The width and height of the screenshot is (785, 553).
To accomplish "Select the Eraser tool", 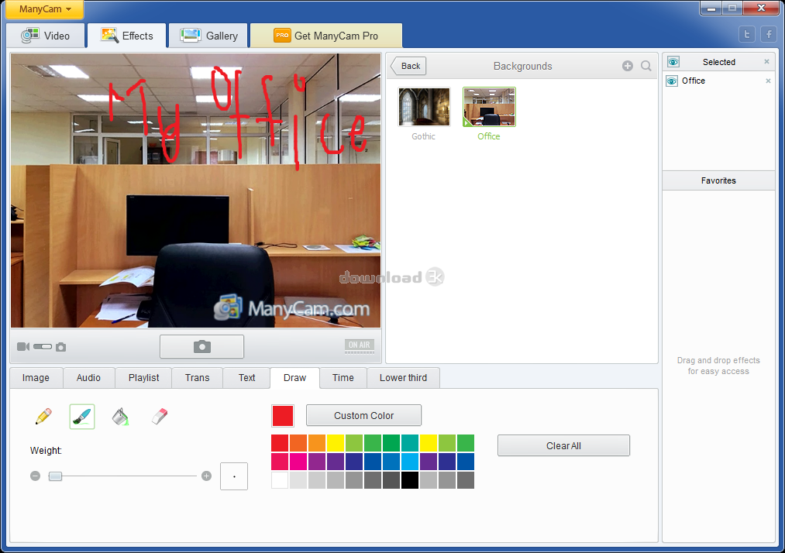I will click(159, 416).
